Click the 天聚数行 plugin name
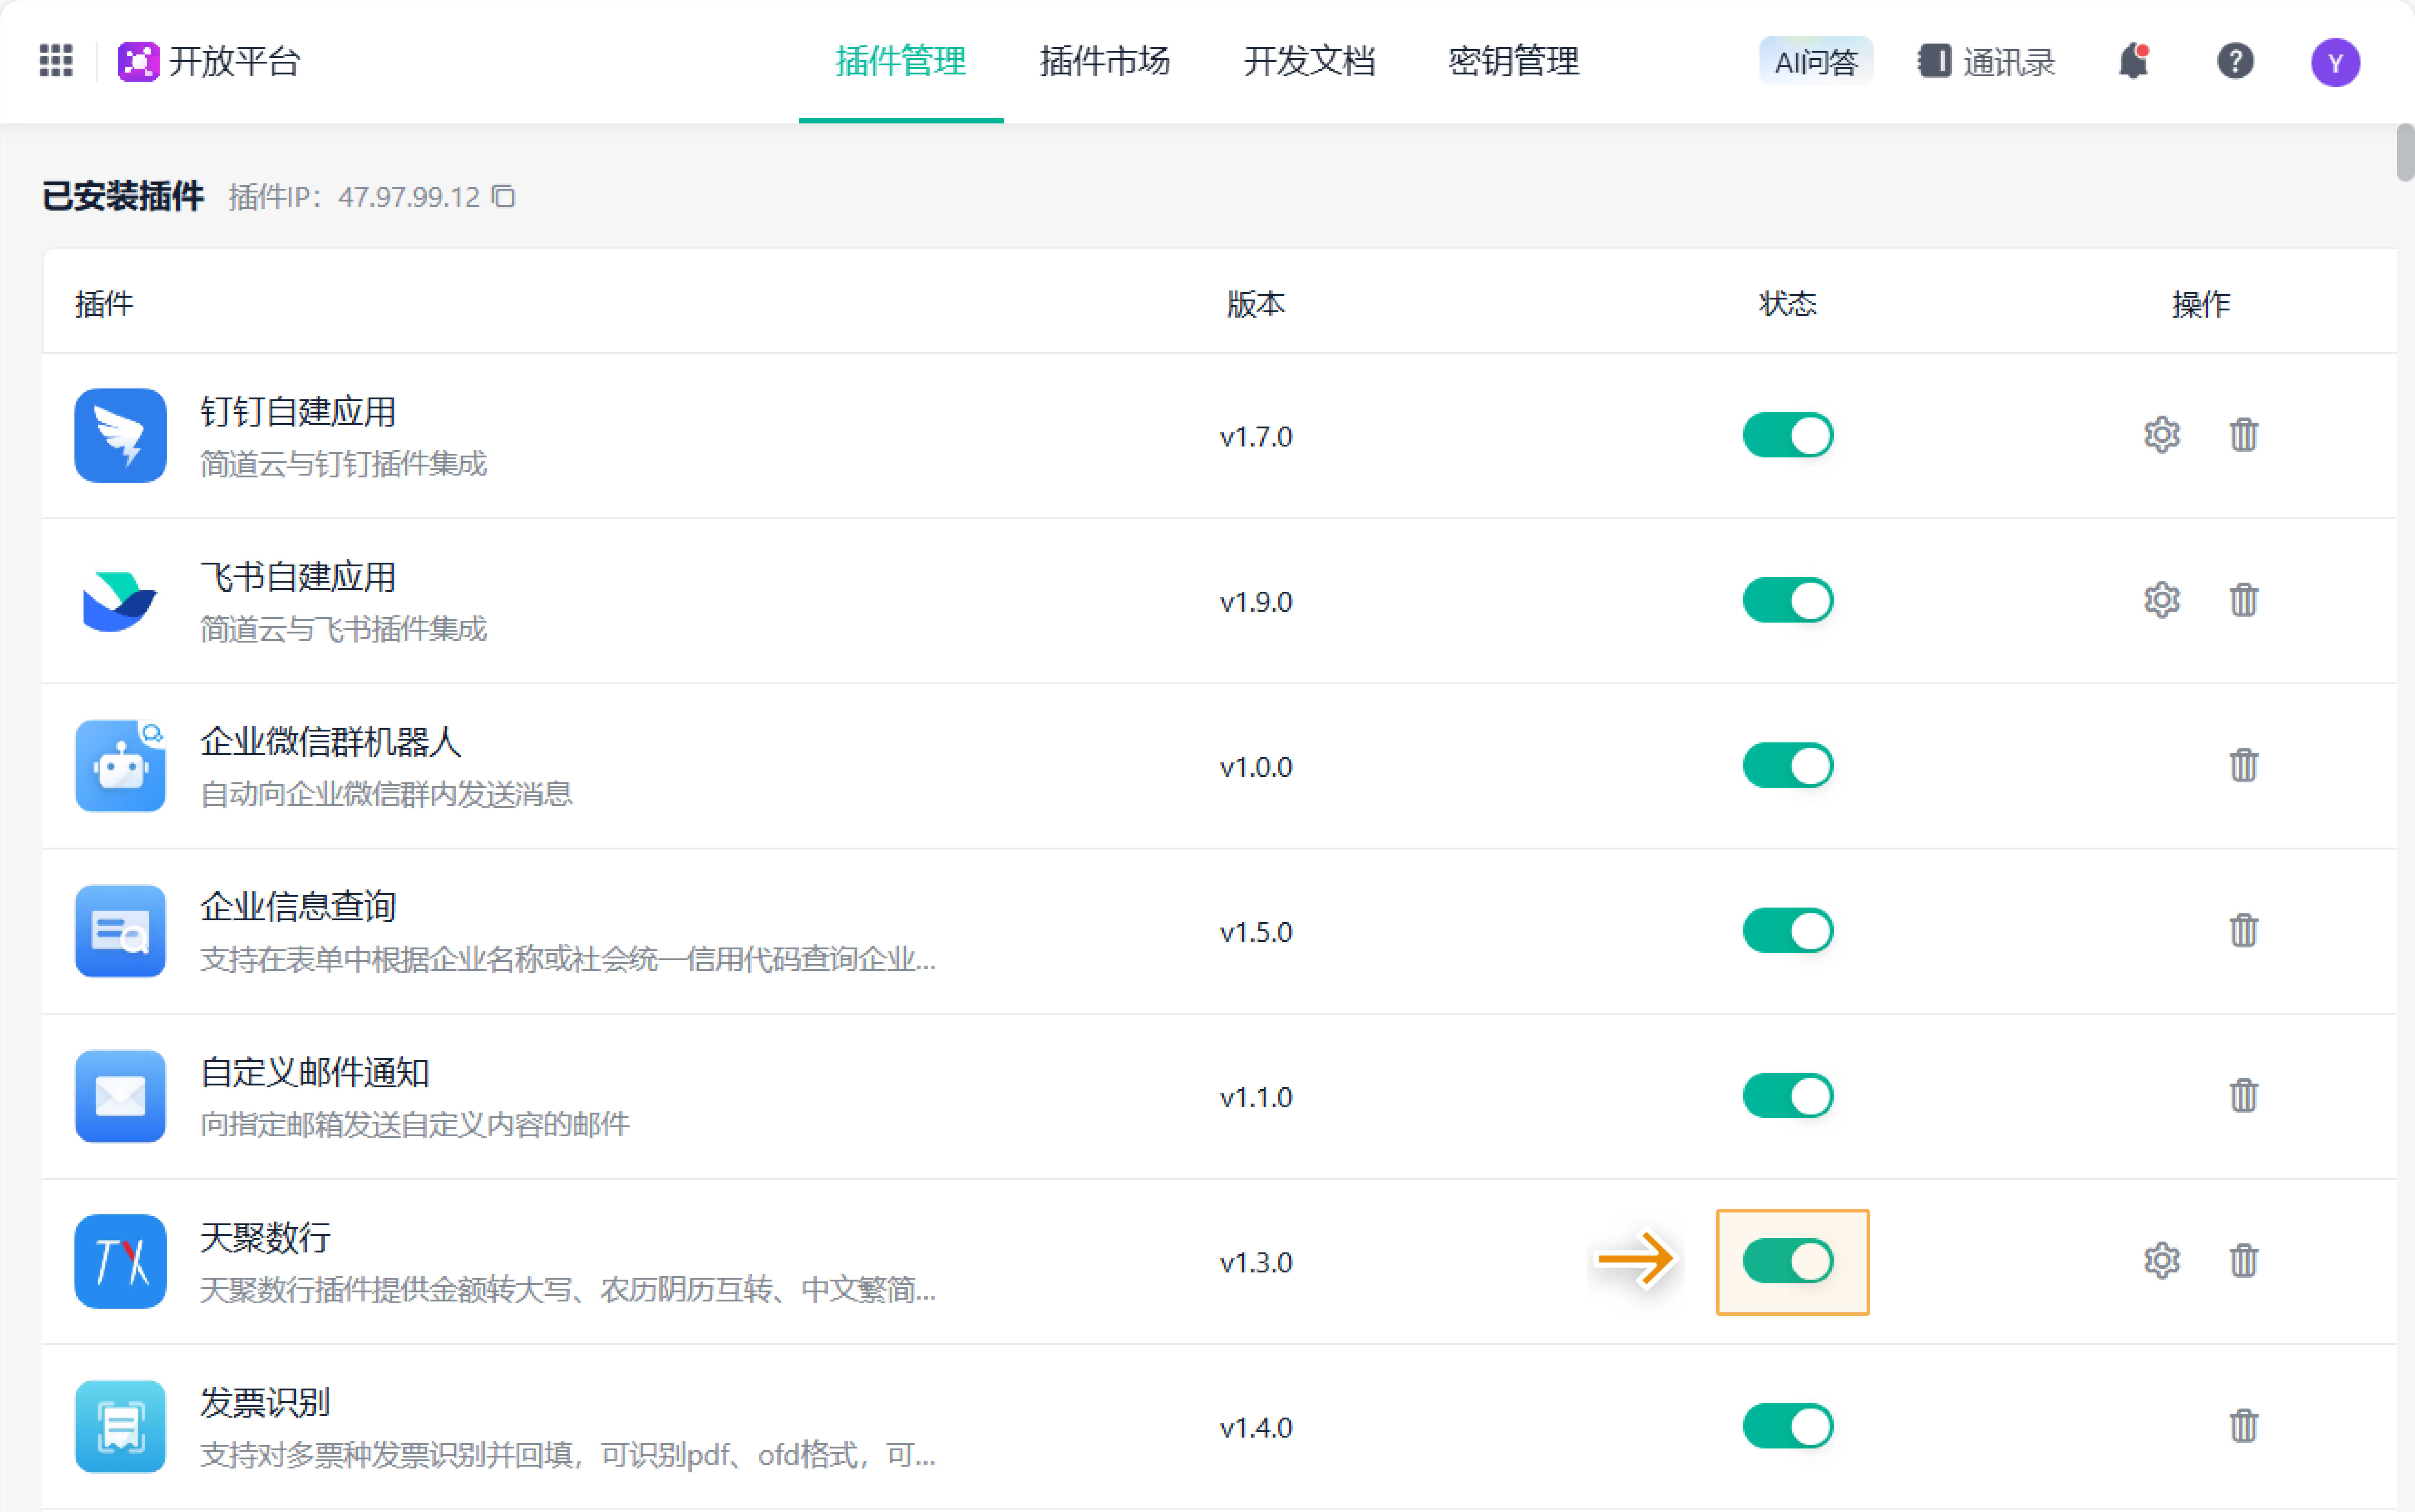Screen dimensions: 2415x1512 pos(265,1237)
